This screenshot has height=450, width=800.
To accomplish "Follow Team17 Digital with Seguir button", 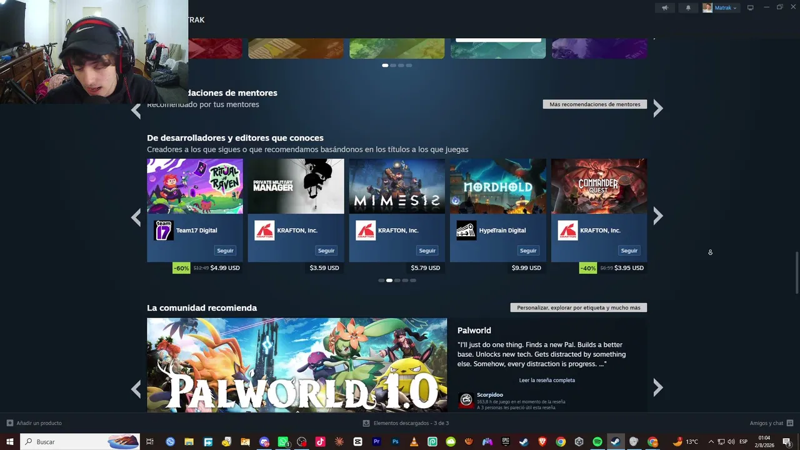I will point(225,251).
